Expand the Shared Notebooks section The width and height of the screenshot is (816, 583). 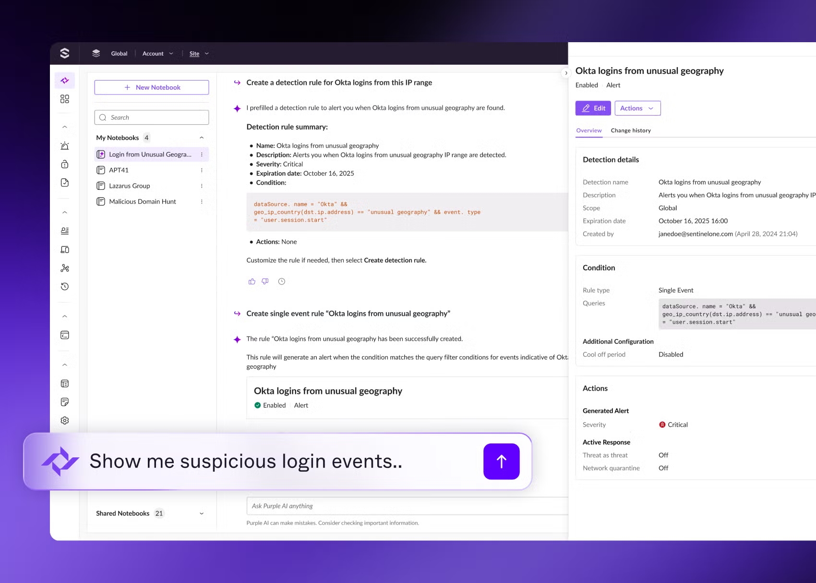pos(202,513)
